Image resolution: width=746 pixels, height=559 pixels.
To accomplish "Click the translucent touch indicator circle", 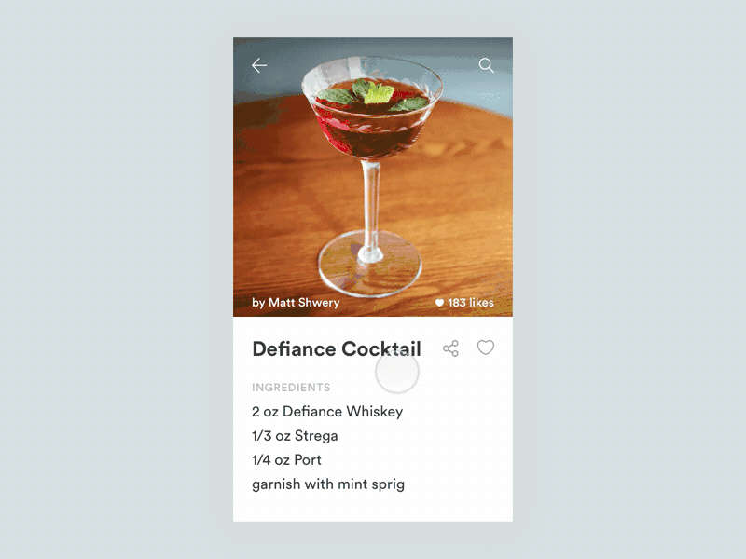I will [397, 372].
